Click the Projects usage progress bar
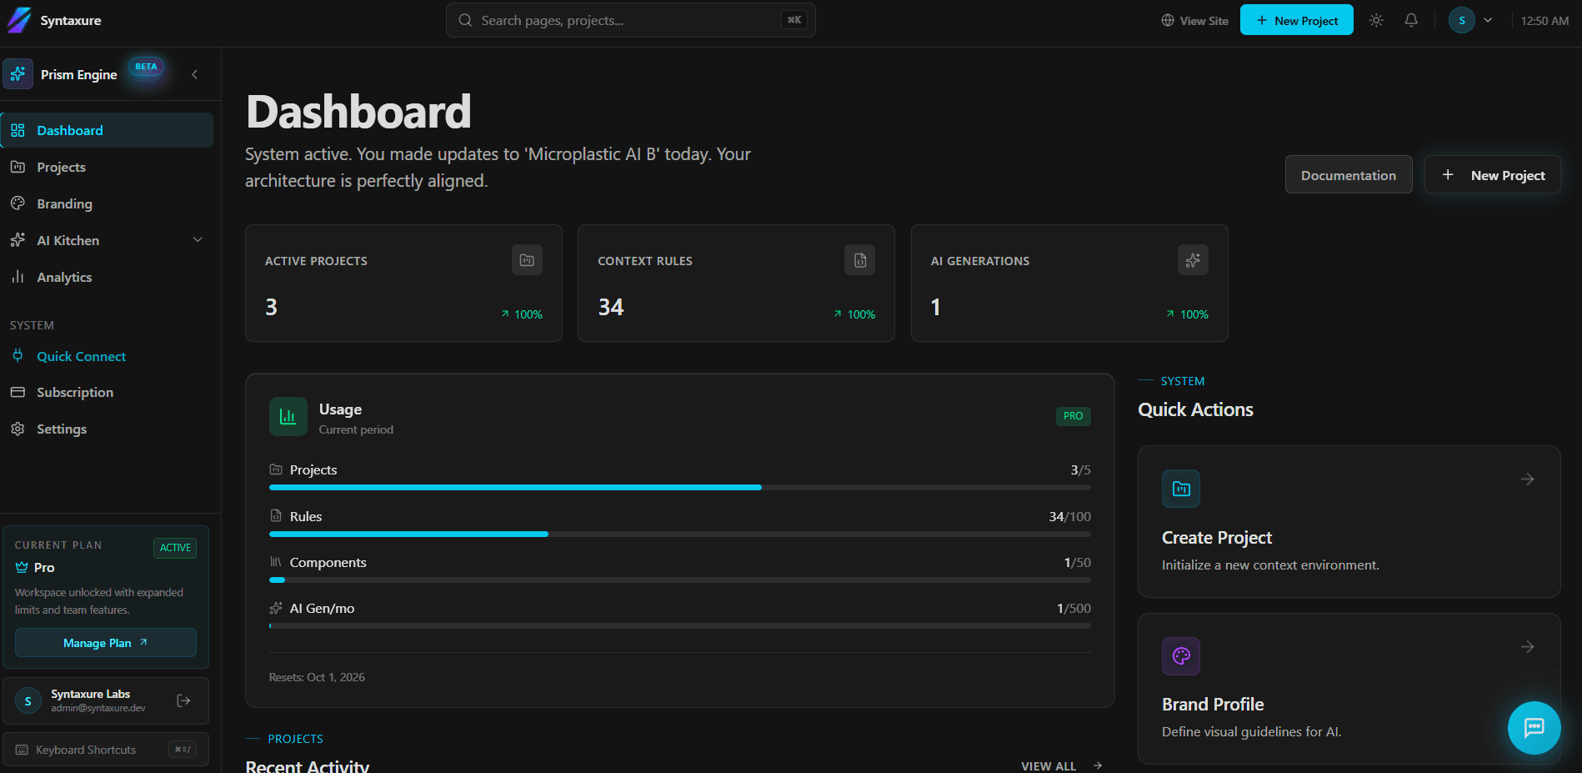The height and width of the screenshot is (773, 1582). click(680, 487)
